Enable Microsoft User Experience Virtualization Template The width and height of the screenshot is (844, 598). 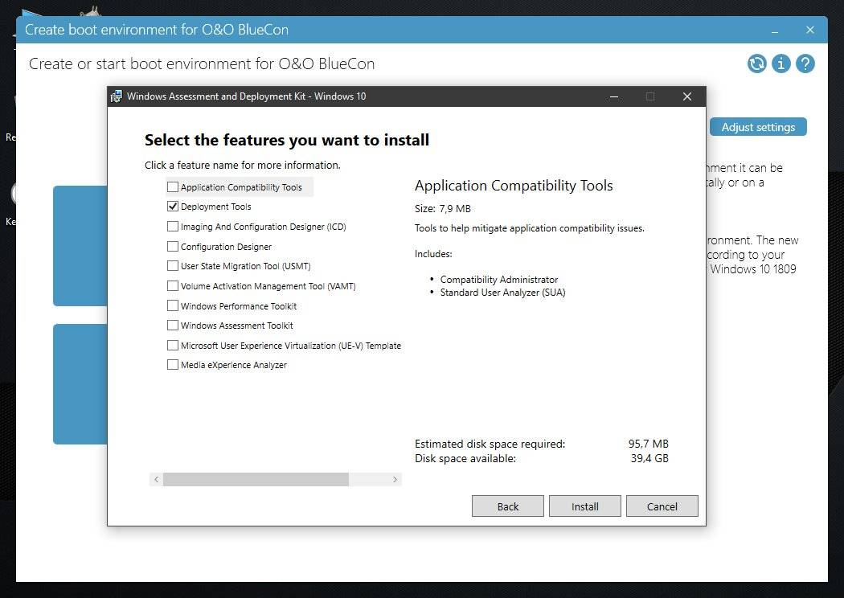click(172, 345)
